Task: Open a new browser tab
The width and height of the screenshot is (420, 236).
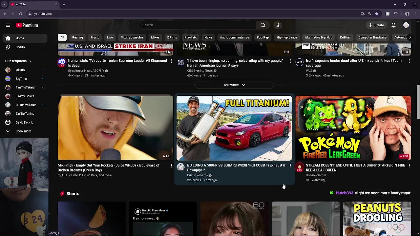Action: (64, 4)
